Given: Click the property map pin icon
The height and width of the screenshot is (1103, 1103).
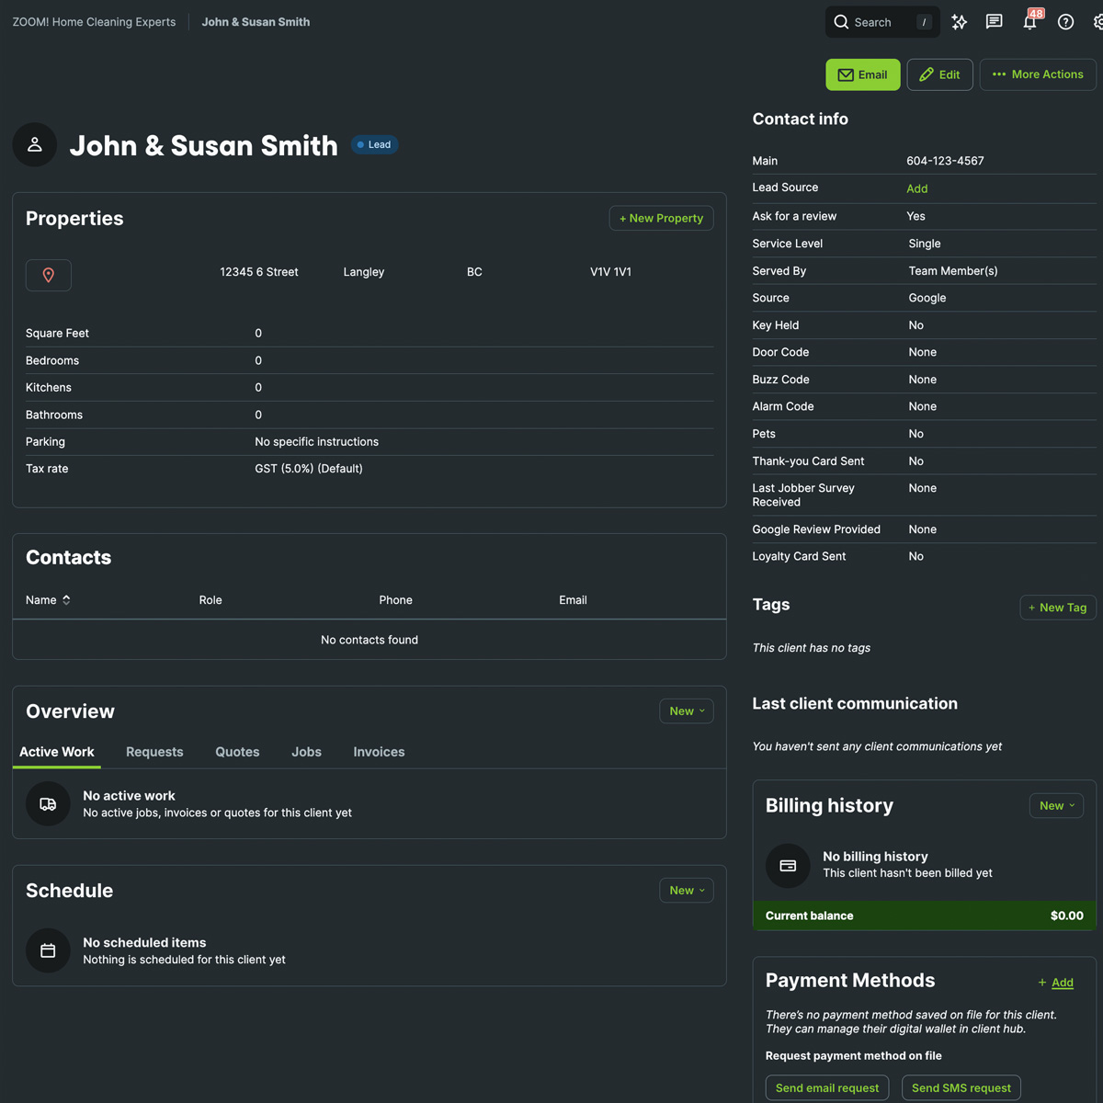Looking at the screenshot, I should pyautogui.click(x=49, y=275).
